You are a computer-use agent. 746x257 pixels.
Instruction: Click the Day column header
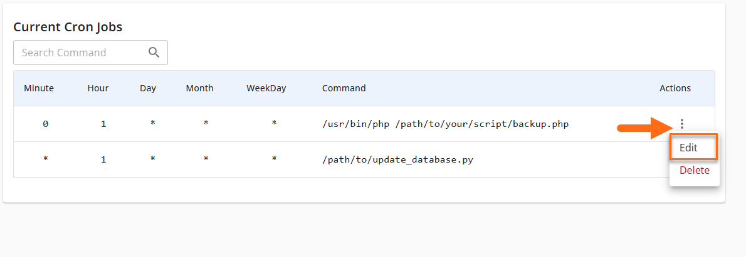[148, 88]
